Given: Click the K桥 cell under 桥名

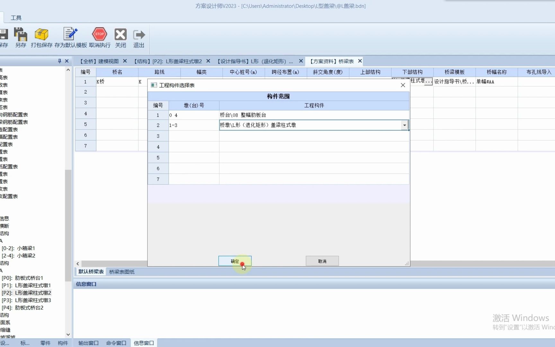Looking at the screenshot, I should (x=117, y=82).
